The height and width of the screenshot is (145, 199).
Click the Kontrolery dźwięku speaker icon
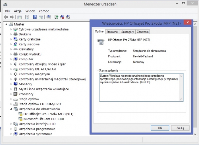click(x=15, y=64)
